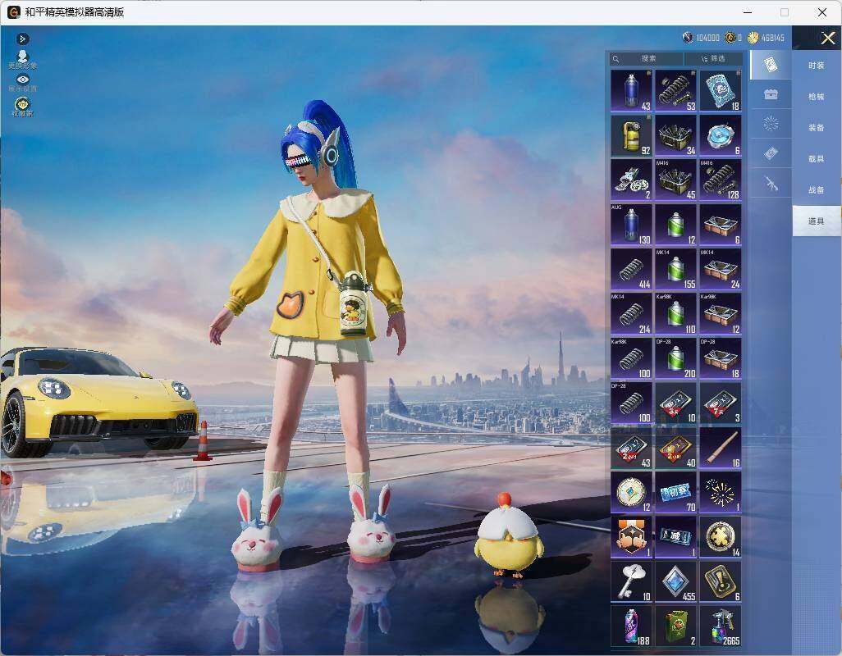The width and height of the screenshot is (842, 656).
Task: Select the treasure chest sub-category icon
Action: click(771, 95)
